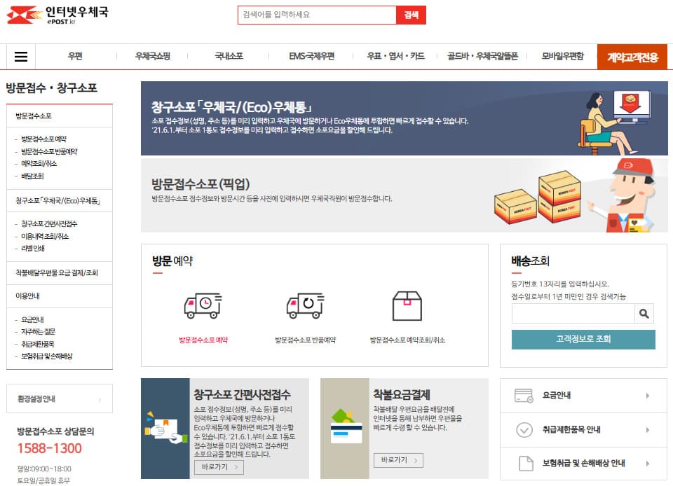Focus the 검색어를 입력하세요 search field
This screenshot has height=486, width=673.
(317, 15)
